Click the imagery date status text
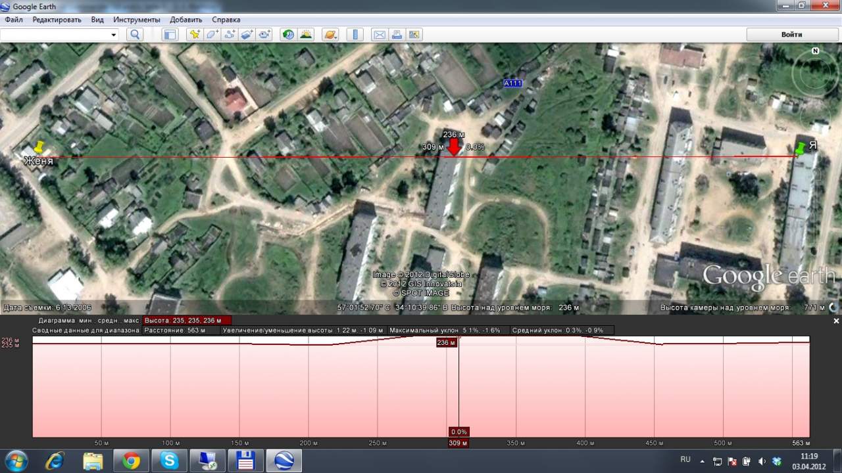The width and height of the screenshot is (842, 473). point(48,307)
